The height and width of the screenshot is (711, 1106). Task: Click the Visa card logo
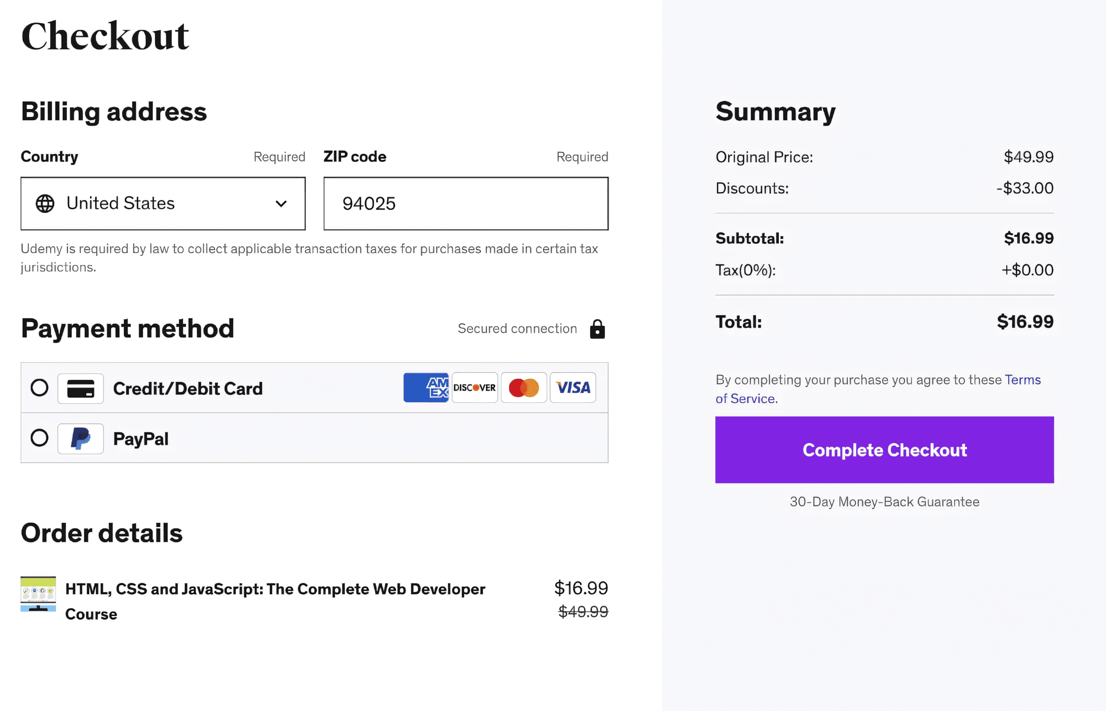[x=573, y=388]
